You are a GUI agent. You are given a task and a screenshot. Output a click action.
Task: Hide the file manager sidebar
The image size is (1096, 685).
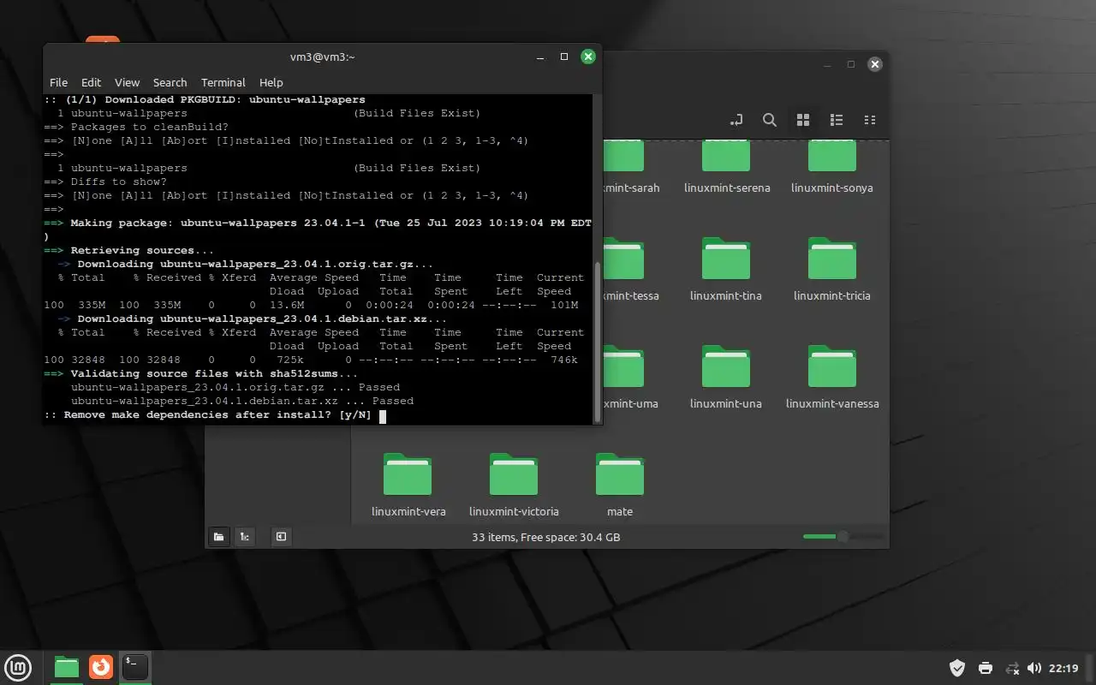[281, 537]
